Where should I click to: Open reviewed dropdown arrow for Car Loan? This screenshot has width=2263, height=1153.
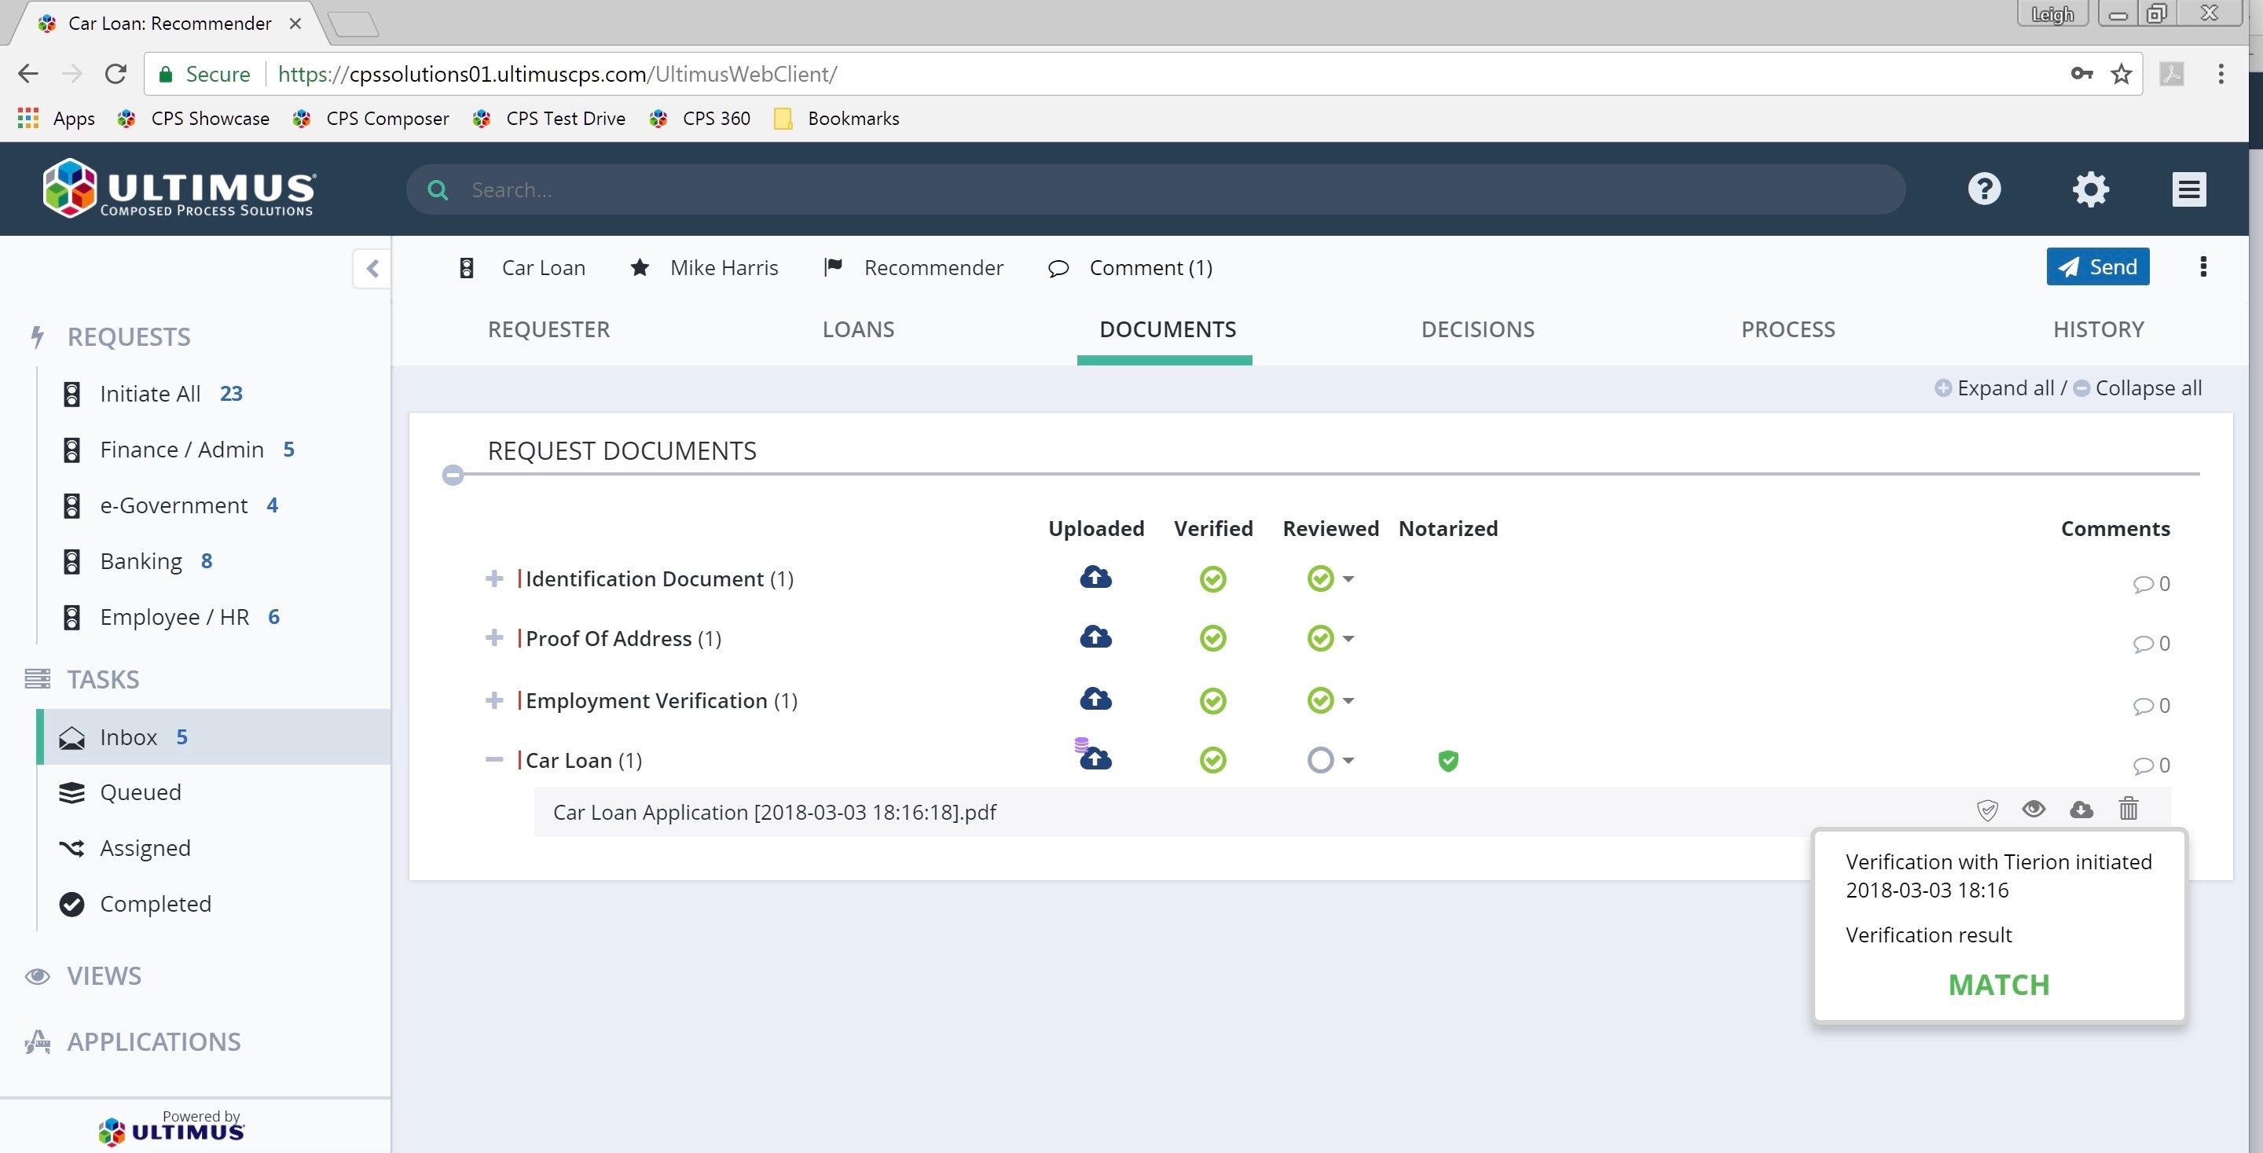(1348, 761)
